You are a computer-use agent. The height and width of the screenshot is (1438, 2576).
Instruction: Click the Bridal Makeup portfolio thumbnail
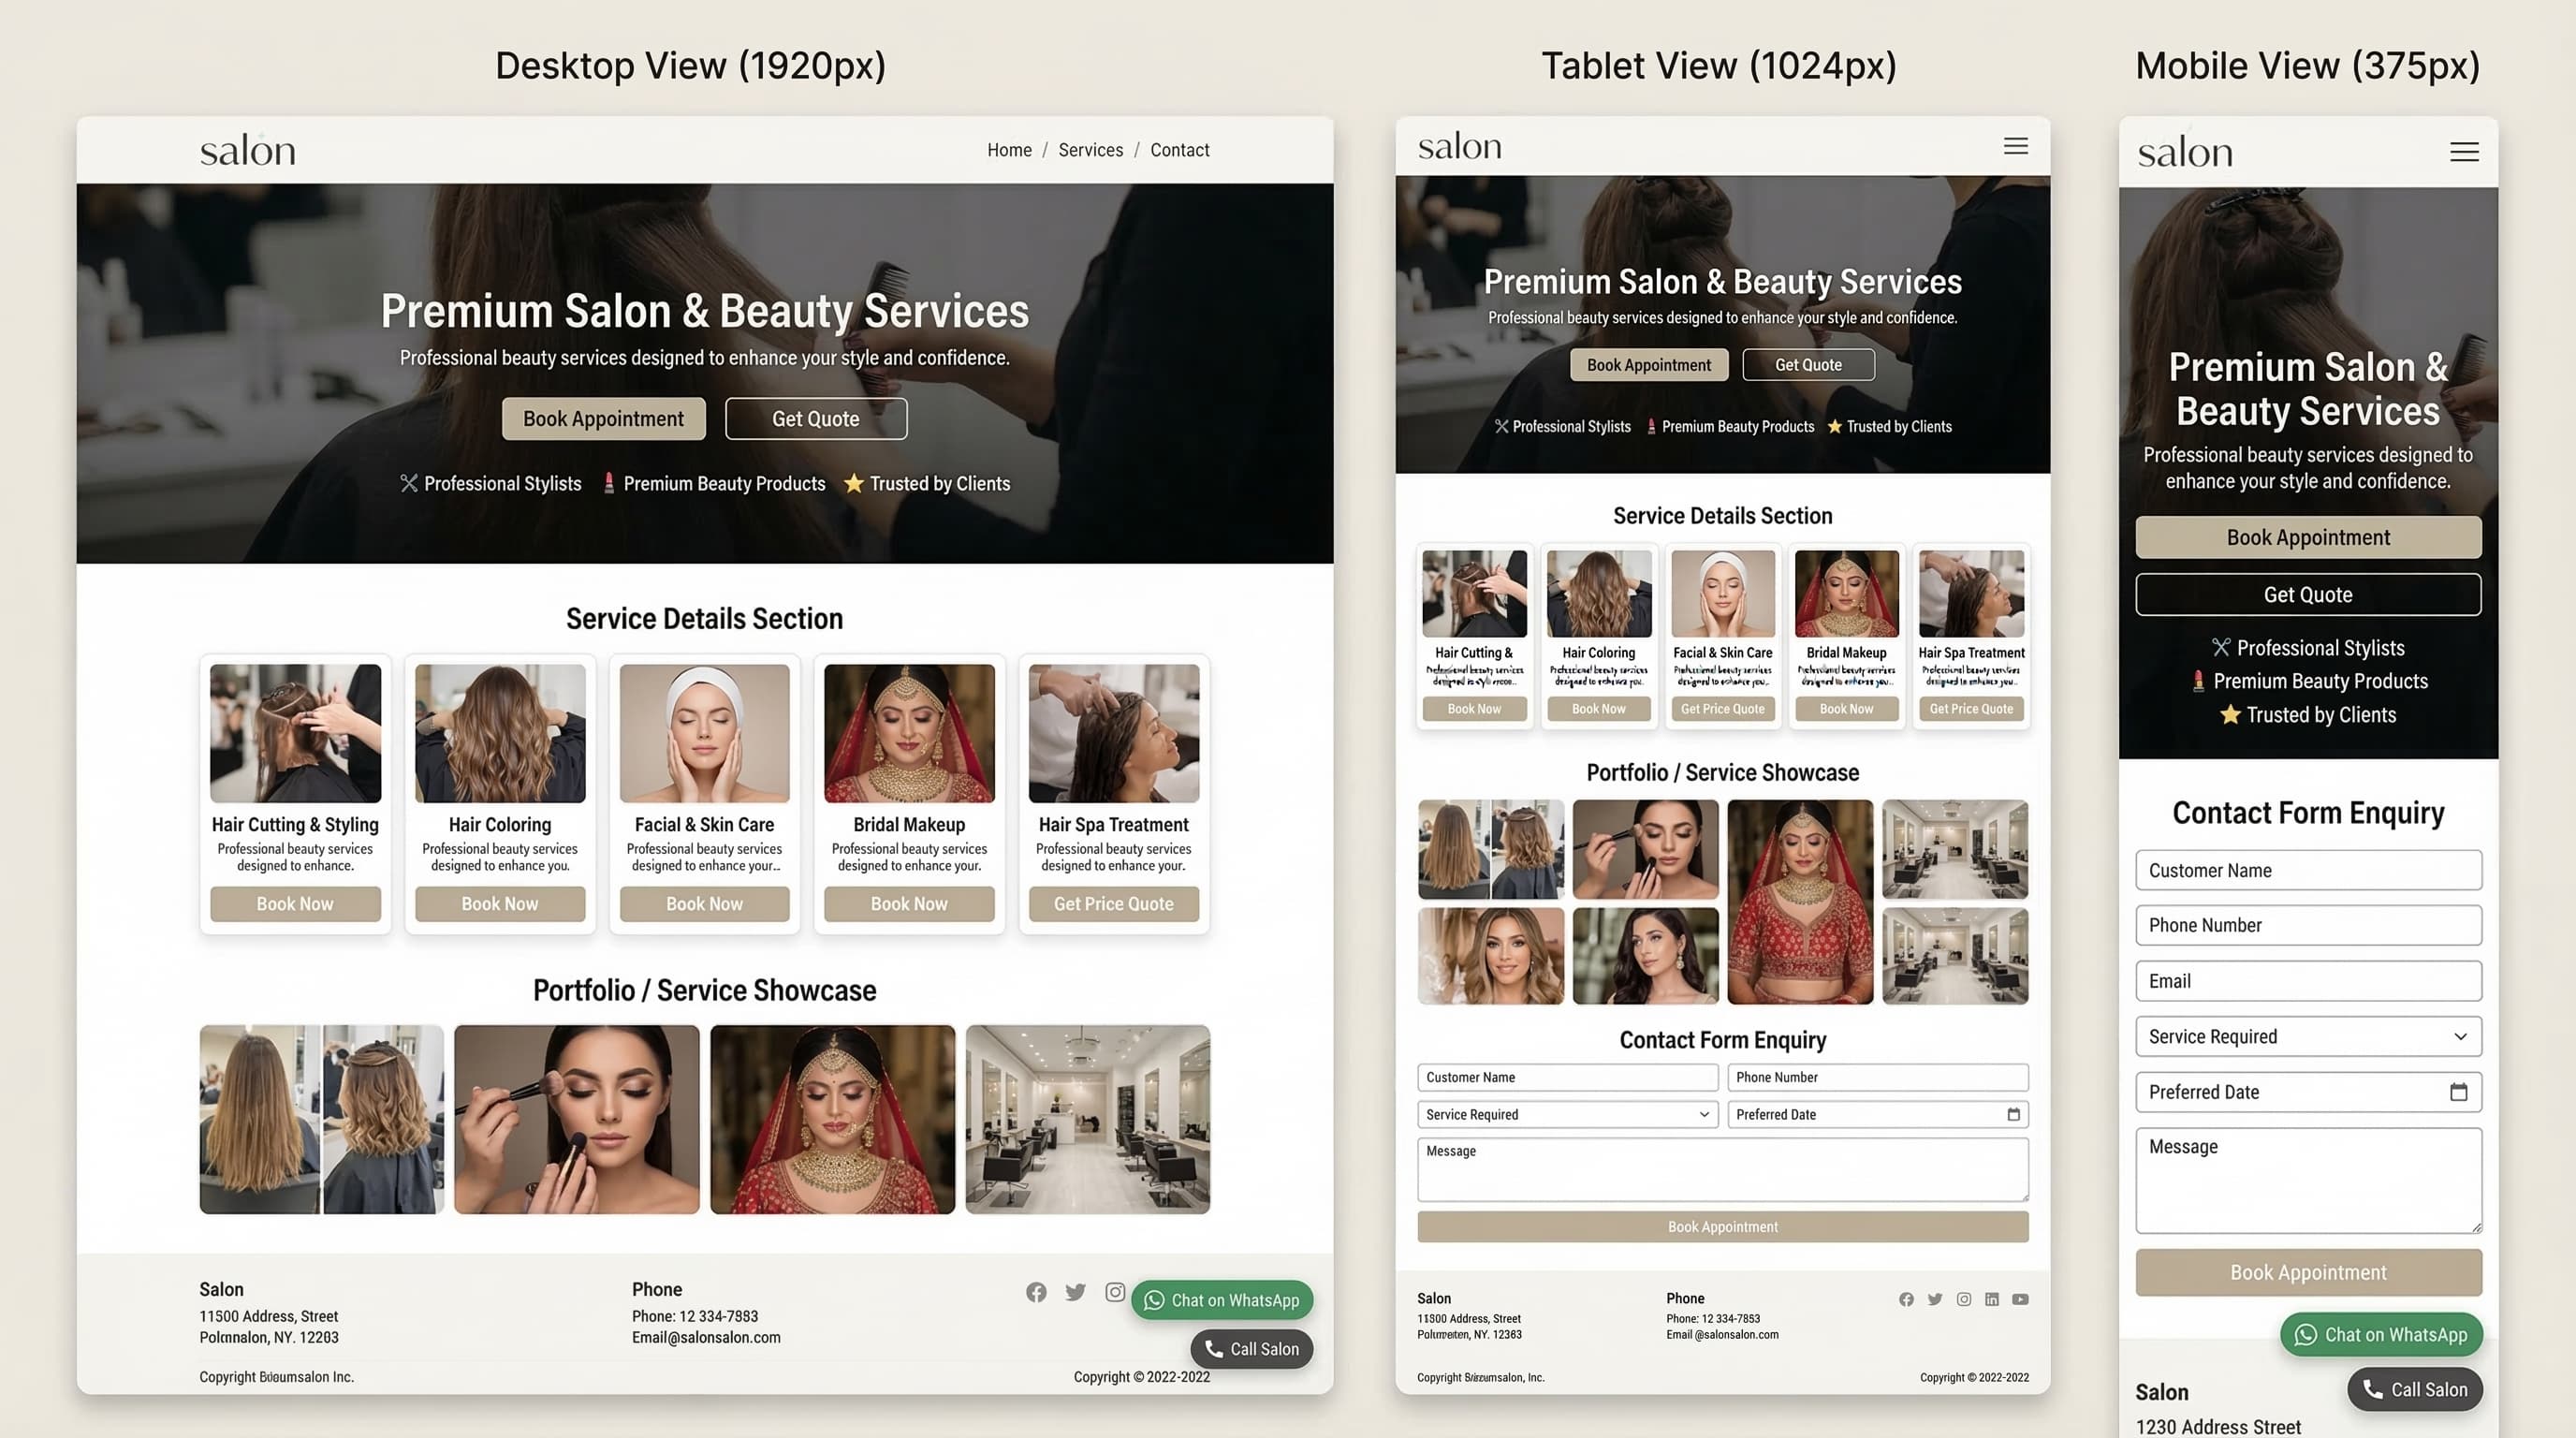(832, 1119)
